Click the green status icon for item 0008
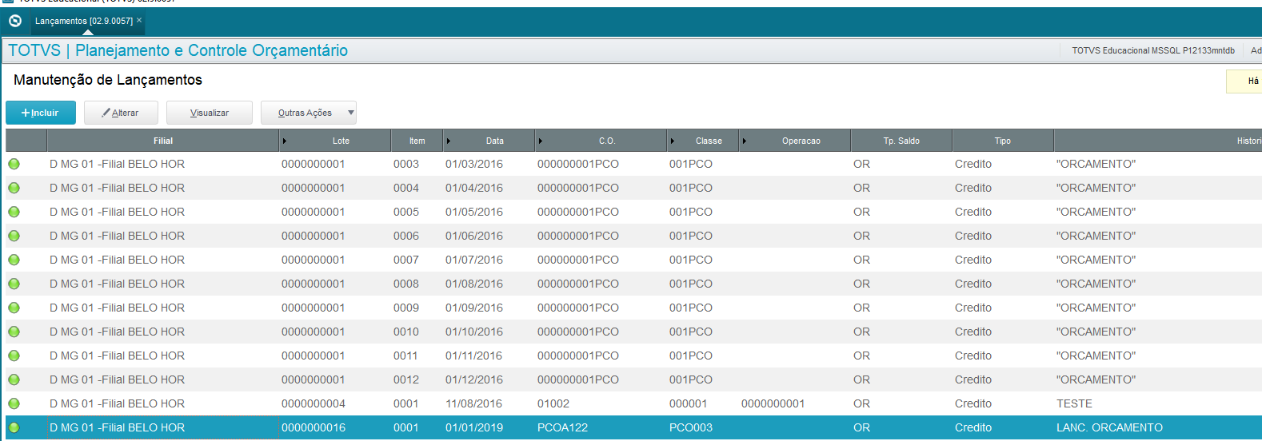1262x441 pixels. (x=14, y=284)
